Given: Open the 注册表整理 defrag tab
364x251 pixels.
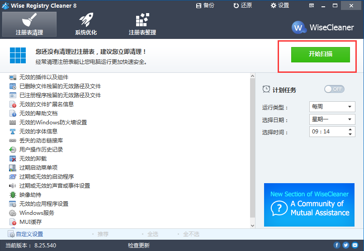Looking at the screenshot, I should (142, 24).
